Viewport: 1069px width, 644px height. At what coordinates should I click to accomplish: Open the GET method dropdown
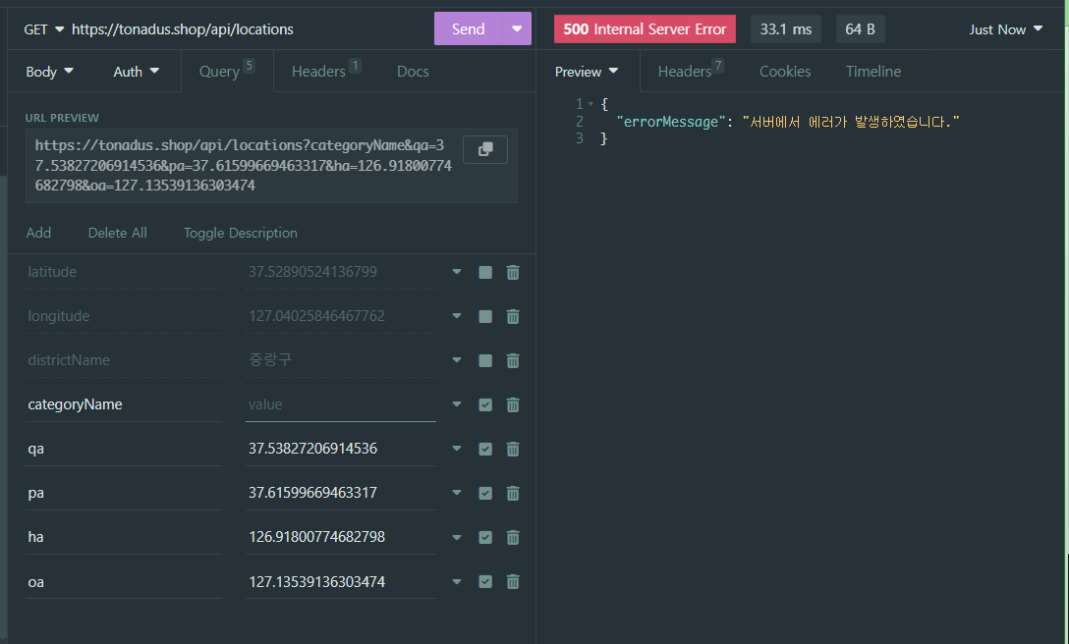(x=44, y=29)
